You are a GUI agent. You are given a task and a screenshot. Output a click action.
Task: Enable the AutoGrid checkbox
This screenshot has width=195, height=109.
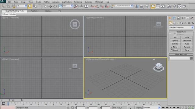(x=175, y=34)
